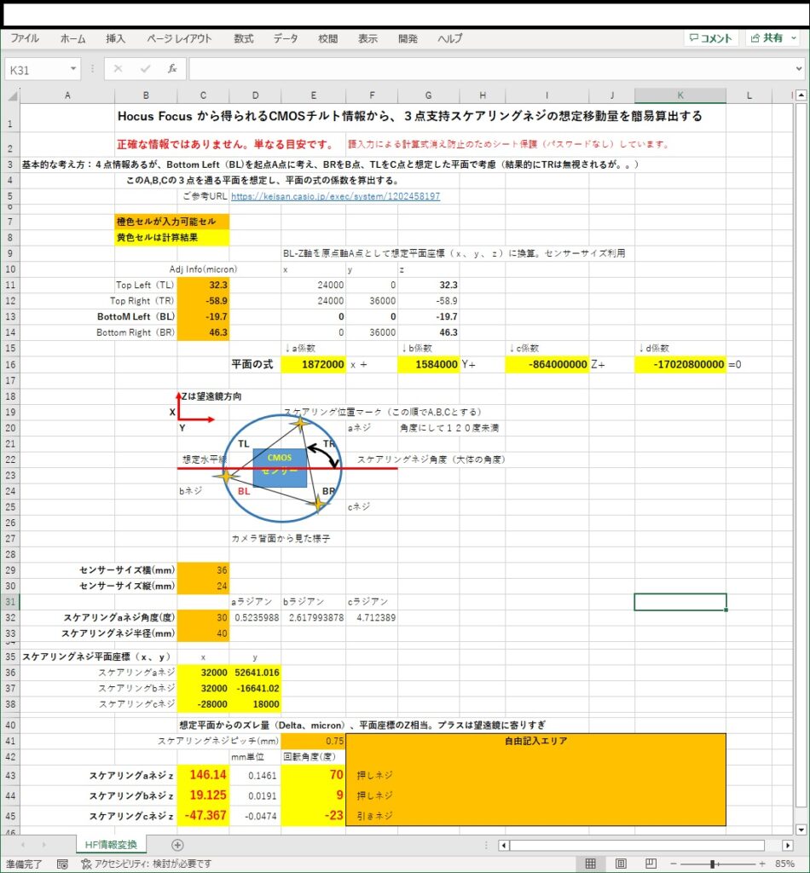Select column K header
Screen dimensions: 810x873
680,95
